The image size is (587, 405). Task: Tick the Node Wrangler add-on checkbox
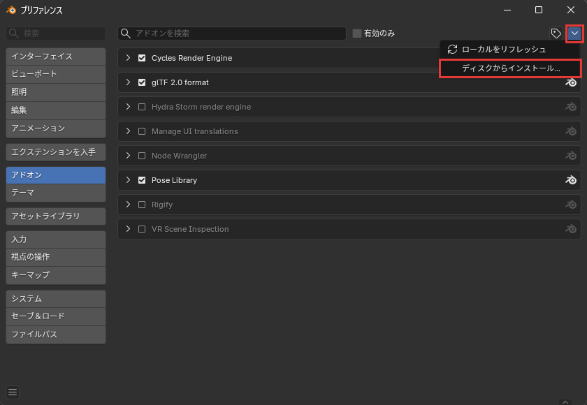pyautogui.click(x=142, y=156)
